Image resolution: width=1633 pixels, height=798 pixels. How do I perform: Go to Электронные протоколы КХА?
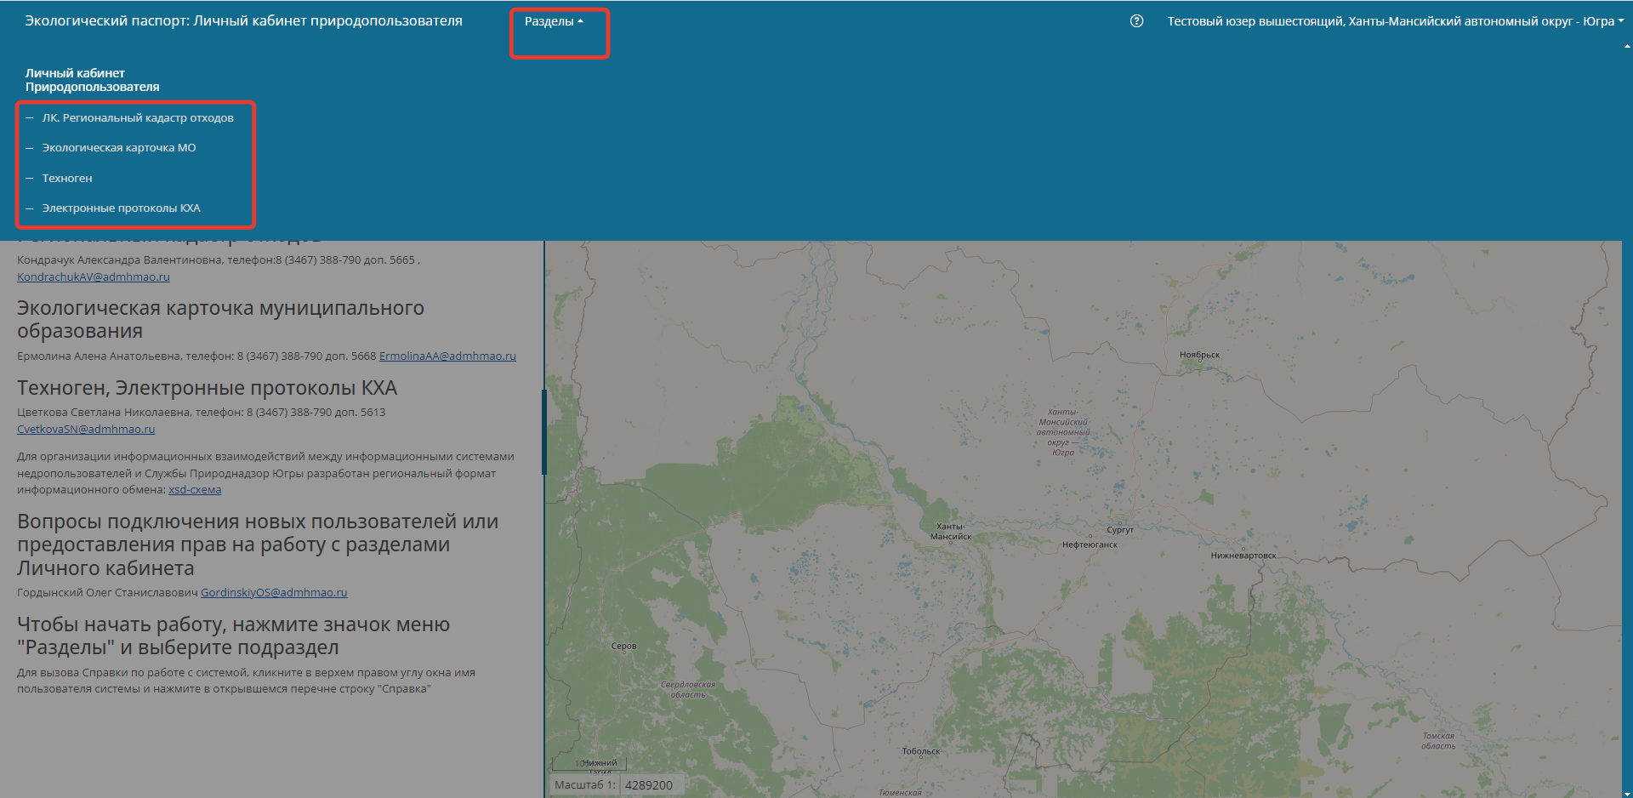coord(121,208)
